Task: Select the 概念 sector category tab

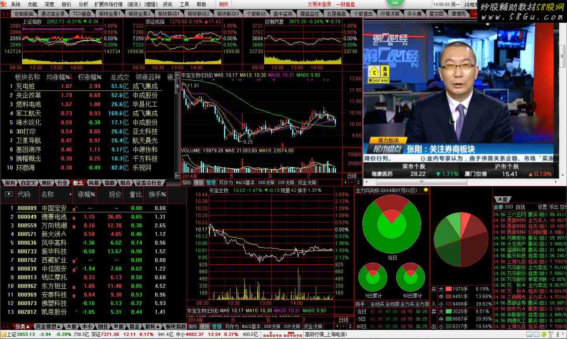Action: pos(78,182)
